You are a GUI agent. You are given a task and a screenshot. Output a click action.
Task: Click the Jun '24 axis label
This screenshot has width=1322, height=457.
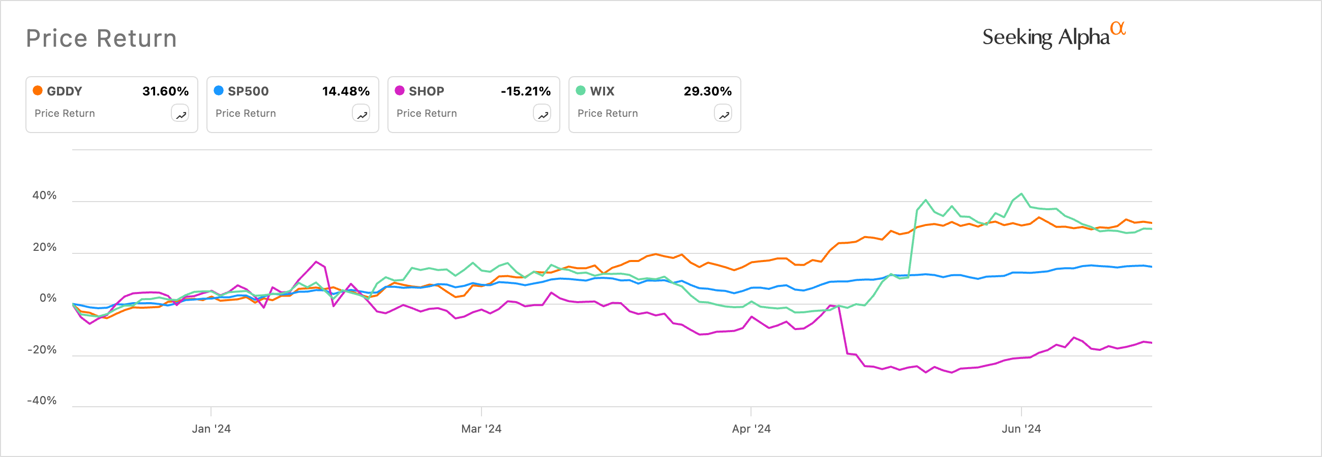coord(1021,429)
